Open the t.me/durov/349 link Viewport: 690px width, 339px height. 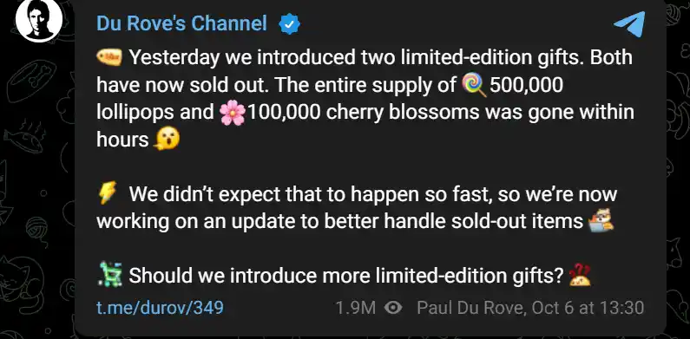(160, 307)
